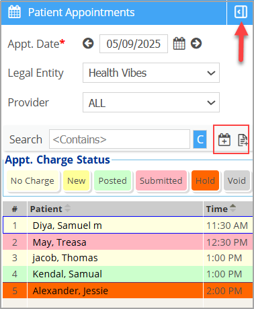Clear search with the blue C button

pyautogui.click(x=200, y=139)
